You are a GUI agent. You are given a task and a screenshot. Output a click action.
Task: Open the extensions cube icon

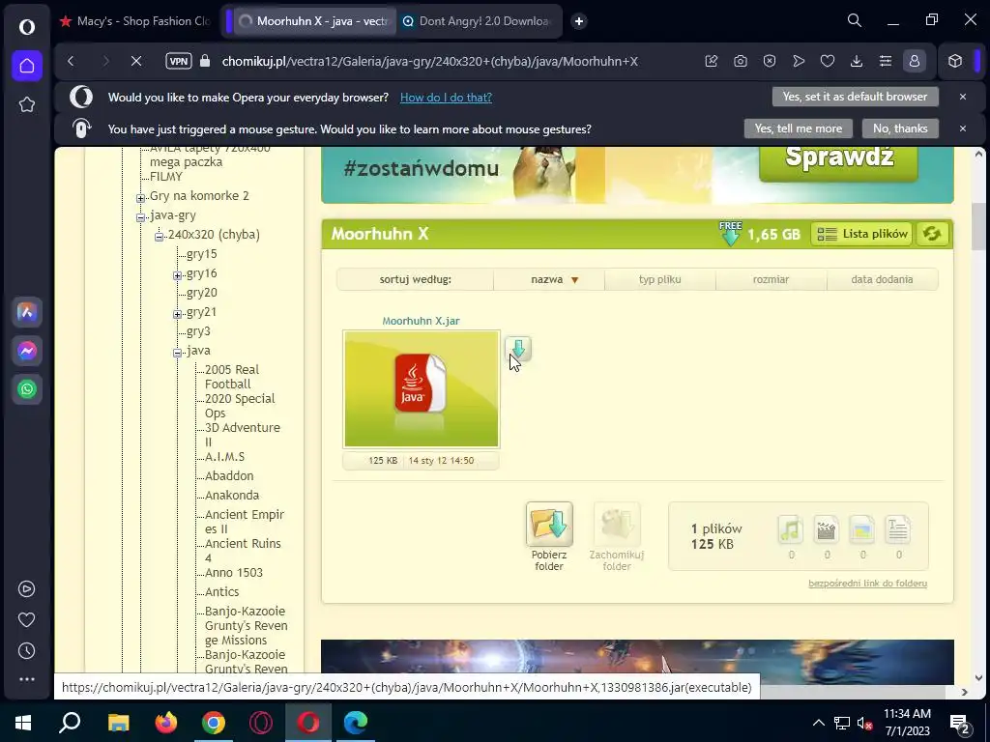tap(955, 61)
